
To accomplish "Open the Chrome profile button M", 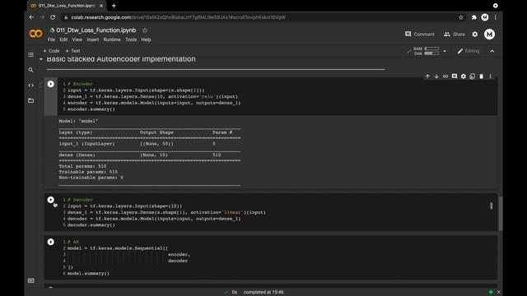I will (485, 17).
